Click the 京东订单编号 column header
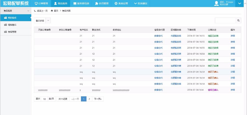 (x=65, y=30)
